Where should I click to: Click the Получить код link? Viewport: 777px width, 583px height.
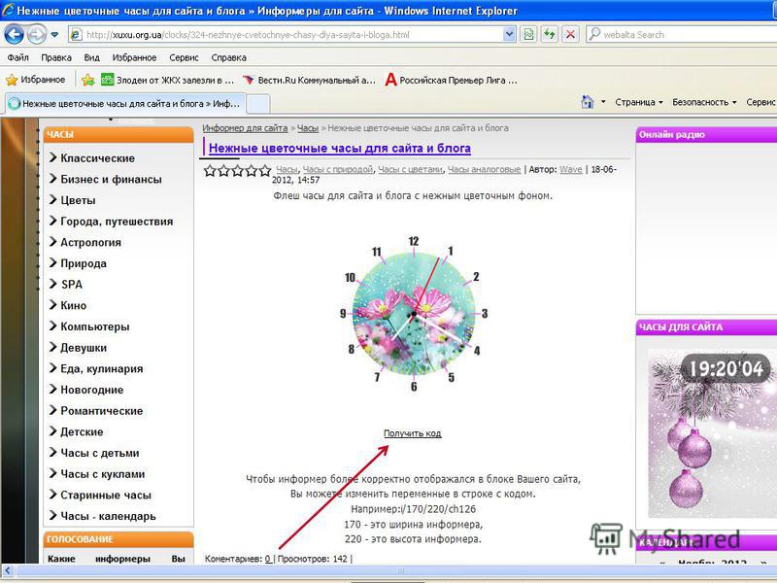[412, 433]
